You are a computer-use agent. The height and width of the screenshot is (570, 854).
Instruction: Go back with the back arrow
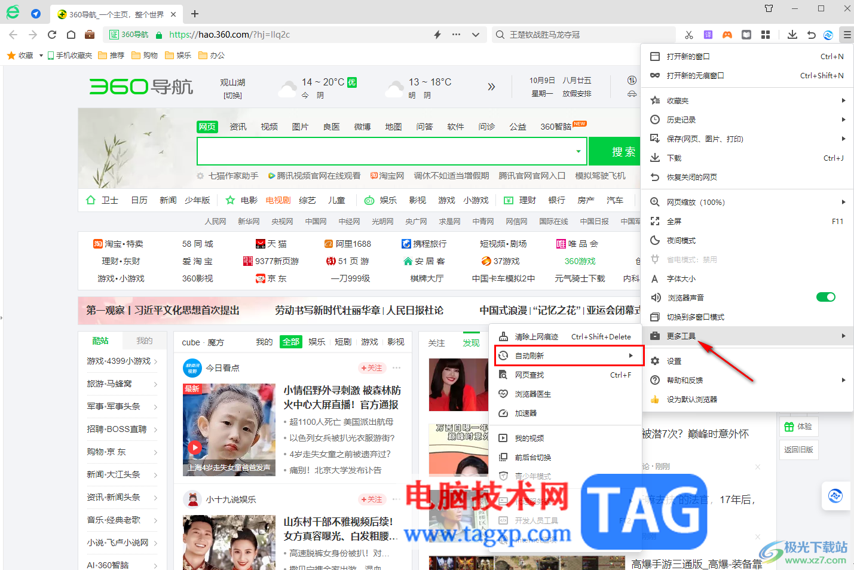(14, 35)
